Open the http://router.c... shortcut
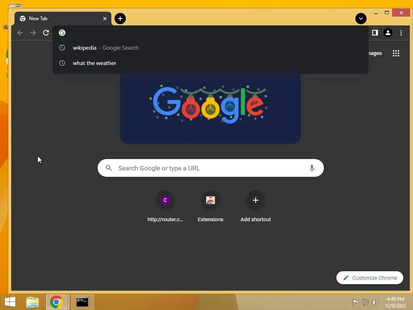 pos(165,207)
